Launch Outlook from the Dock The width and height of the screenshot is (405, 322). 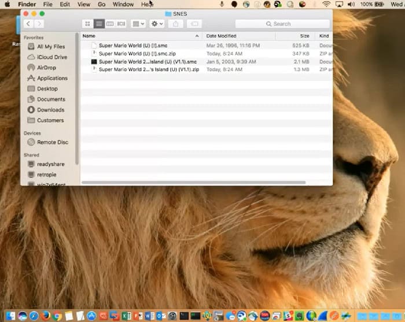pyautogui.click(x=161, y=316)
